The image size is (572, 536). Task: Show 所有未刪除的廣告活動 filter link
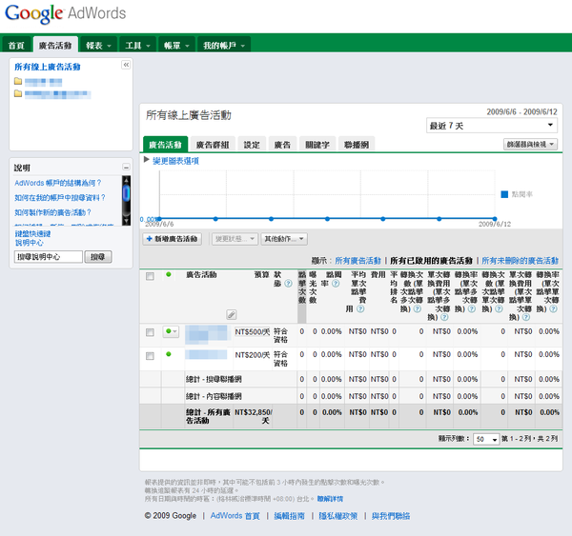tap(520, 261)
